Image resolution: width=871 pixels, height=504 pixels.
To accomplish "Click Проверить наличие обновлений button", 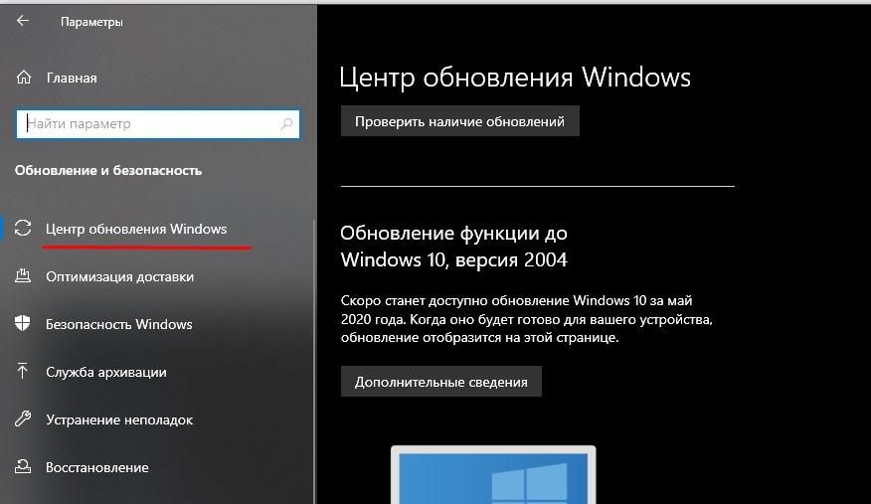I will tap(460, 121).
